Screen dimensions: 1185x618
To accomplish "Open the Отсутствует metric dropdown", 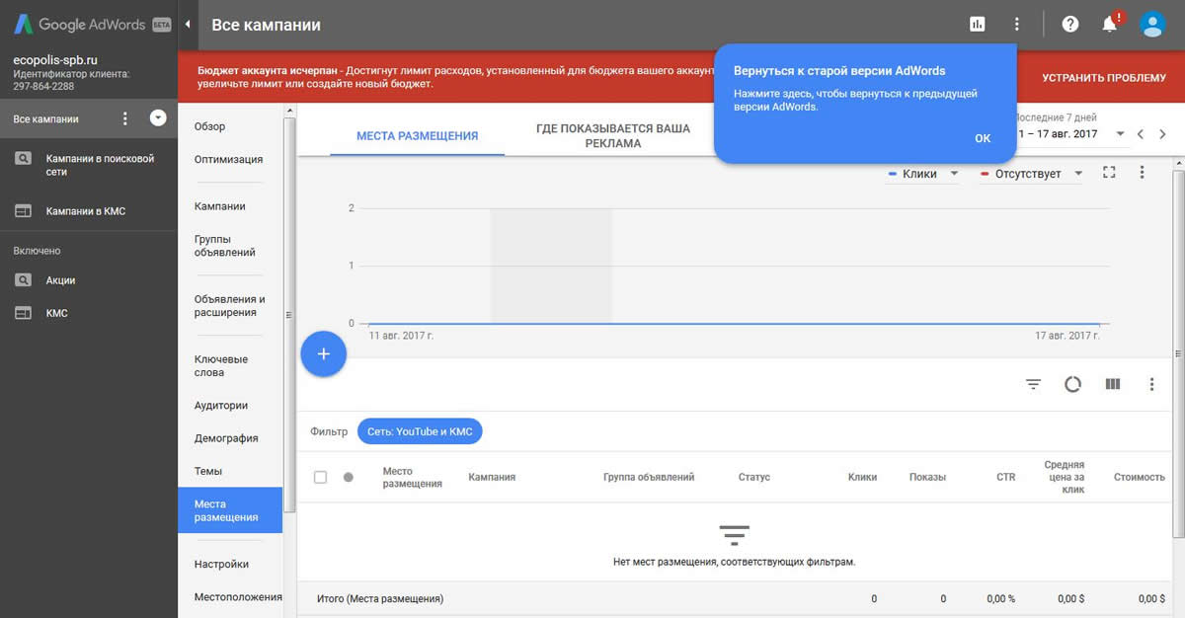I will [1032, 174].
